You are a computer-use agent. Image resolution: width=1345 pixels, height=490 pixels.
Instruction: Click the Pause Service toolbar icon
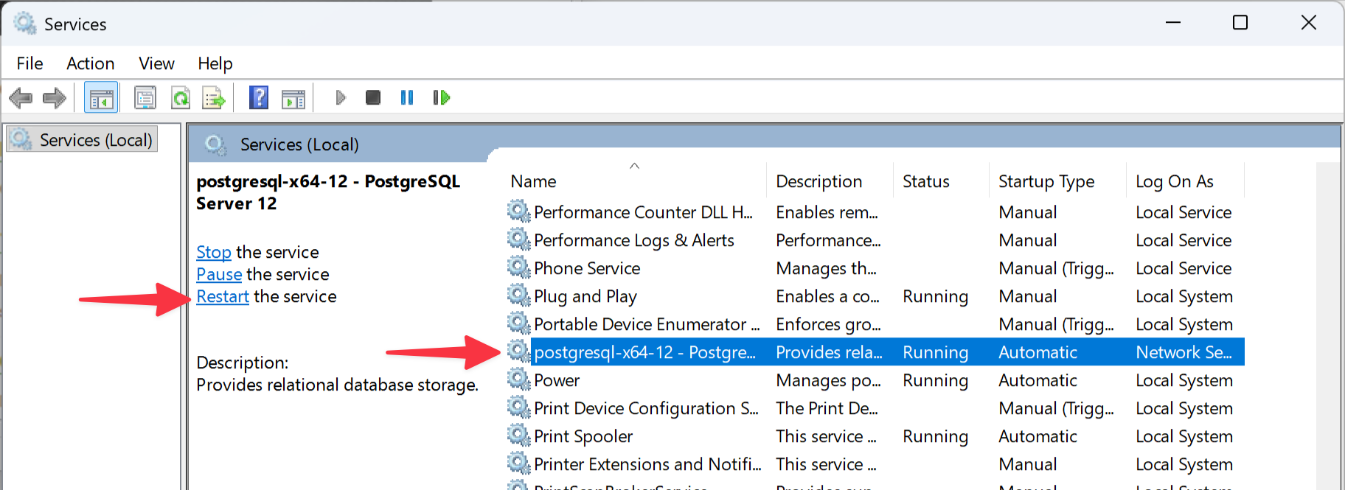(x=407, y=97)
